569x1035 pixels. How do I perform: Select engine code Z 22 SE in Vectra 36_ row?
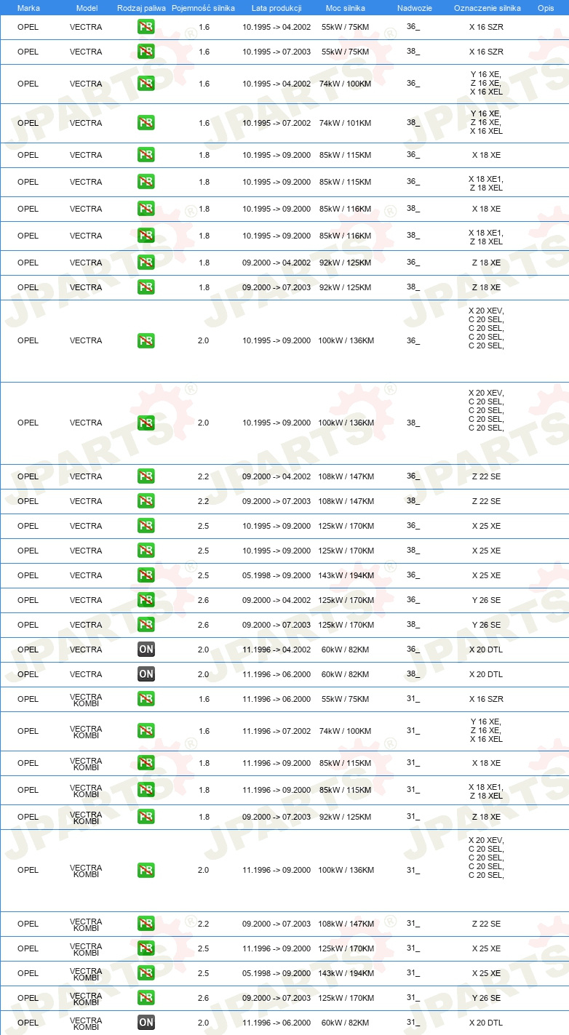pos(486,476)
